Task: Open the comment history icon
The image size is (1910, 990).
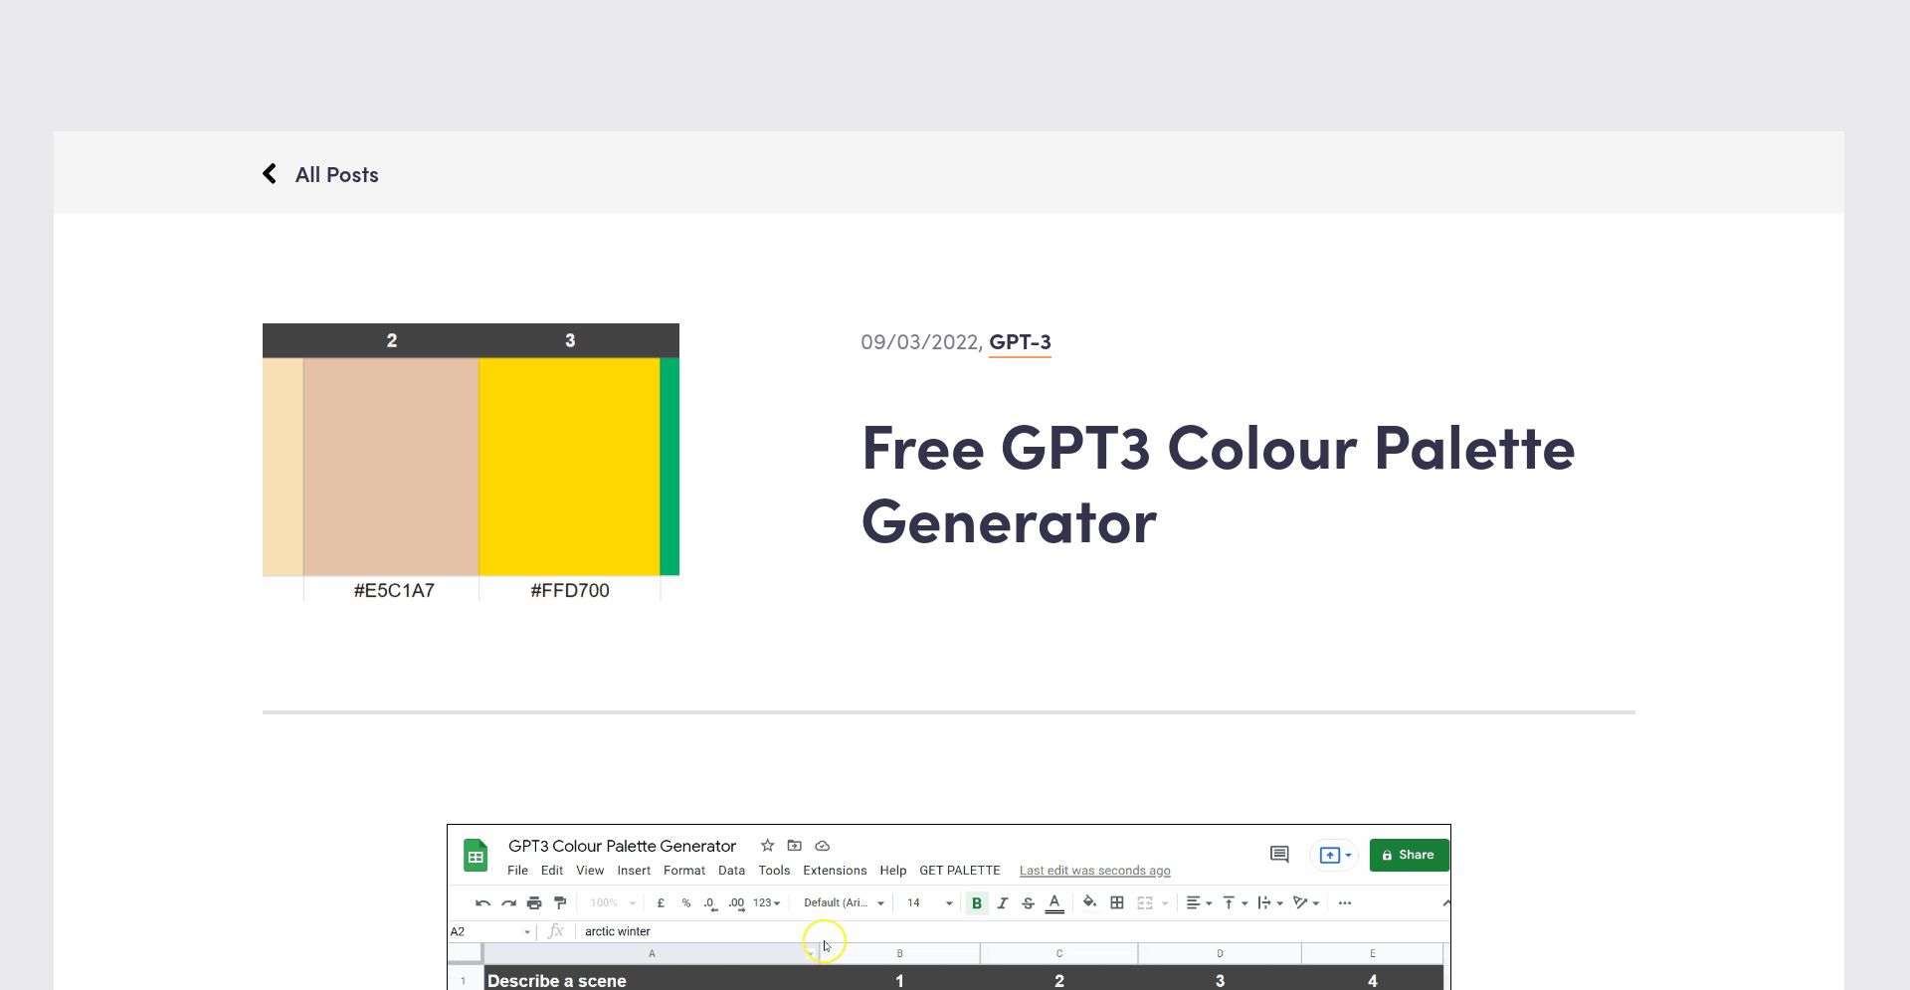Action: click(1279, 855)
